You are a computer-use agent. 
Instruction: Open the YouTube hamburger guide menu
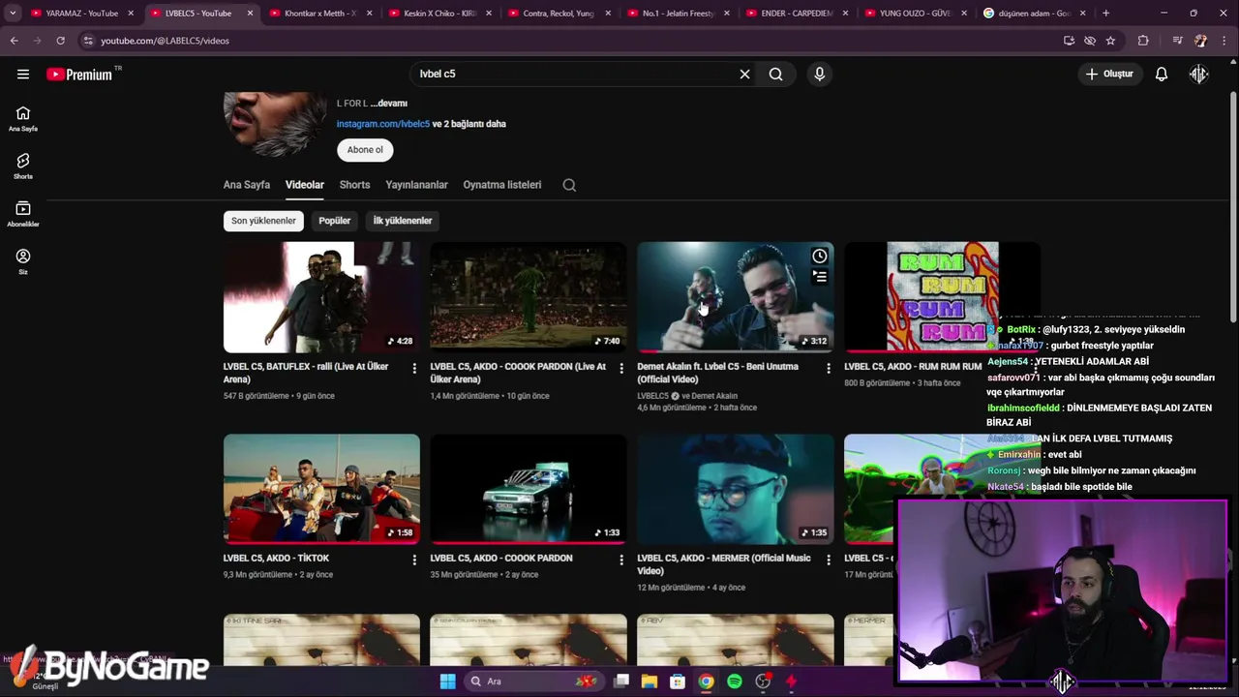point(23,74)
